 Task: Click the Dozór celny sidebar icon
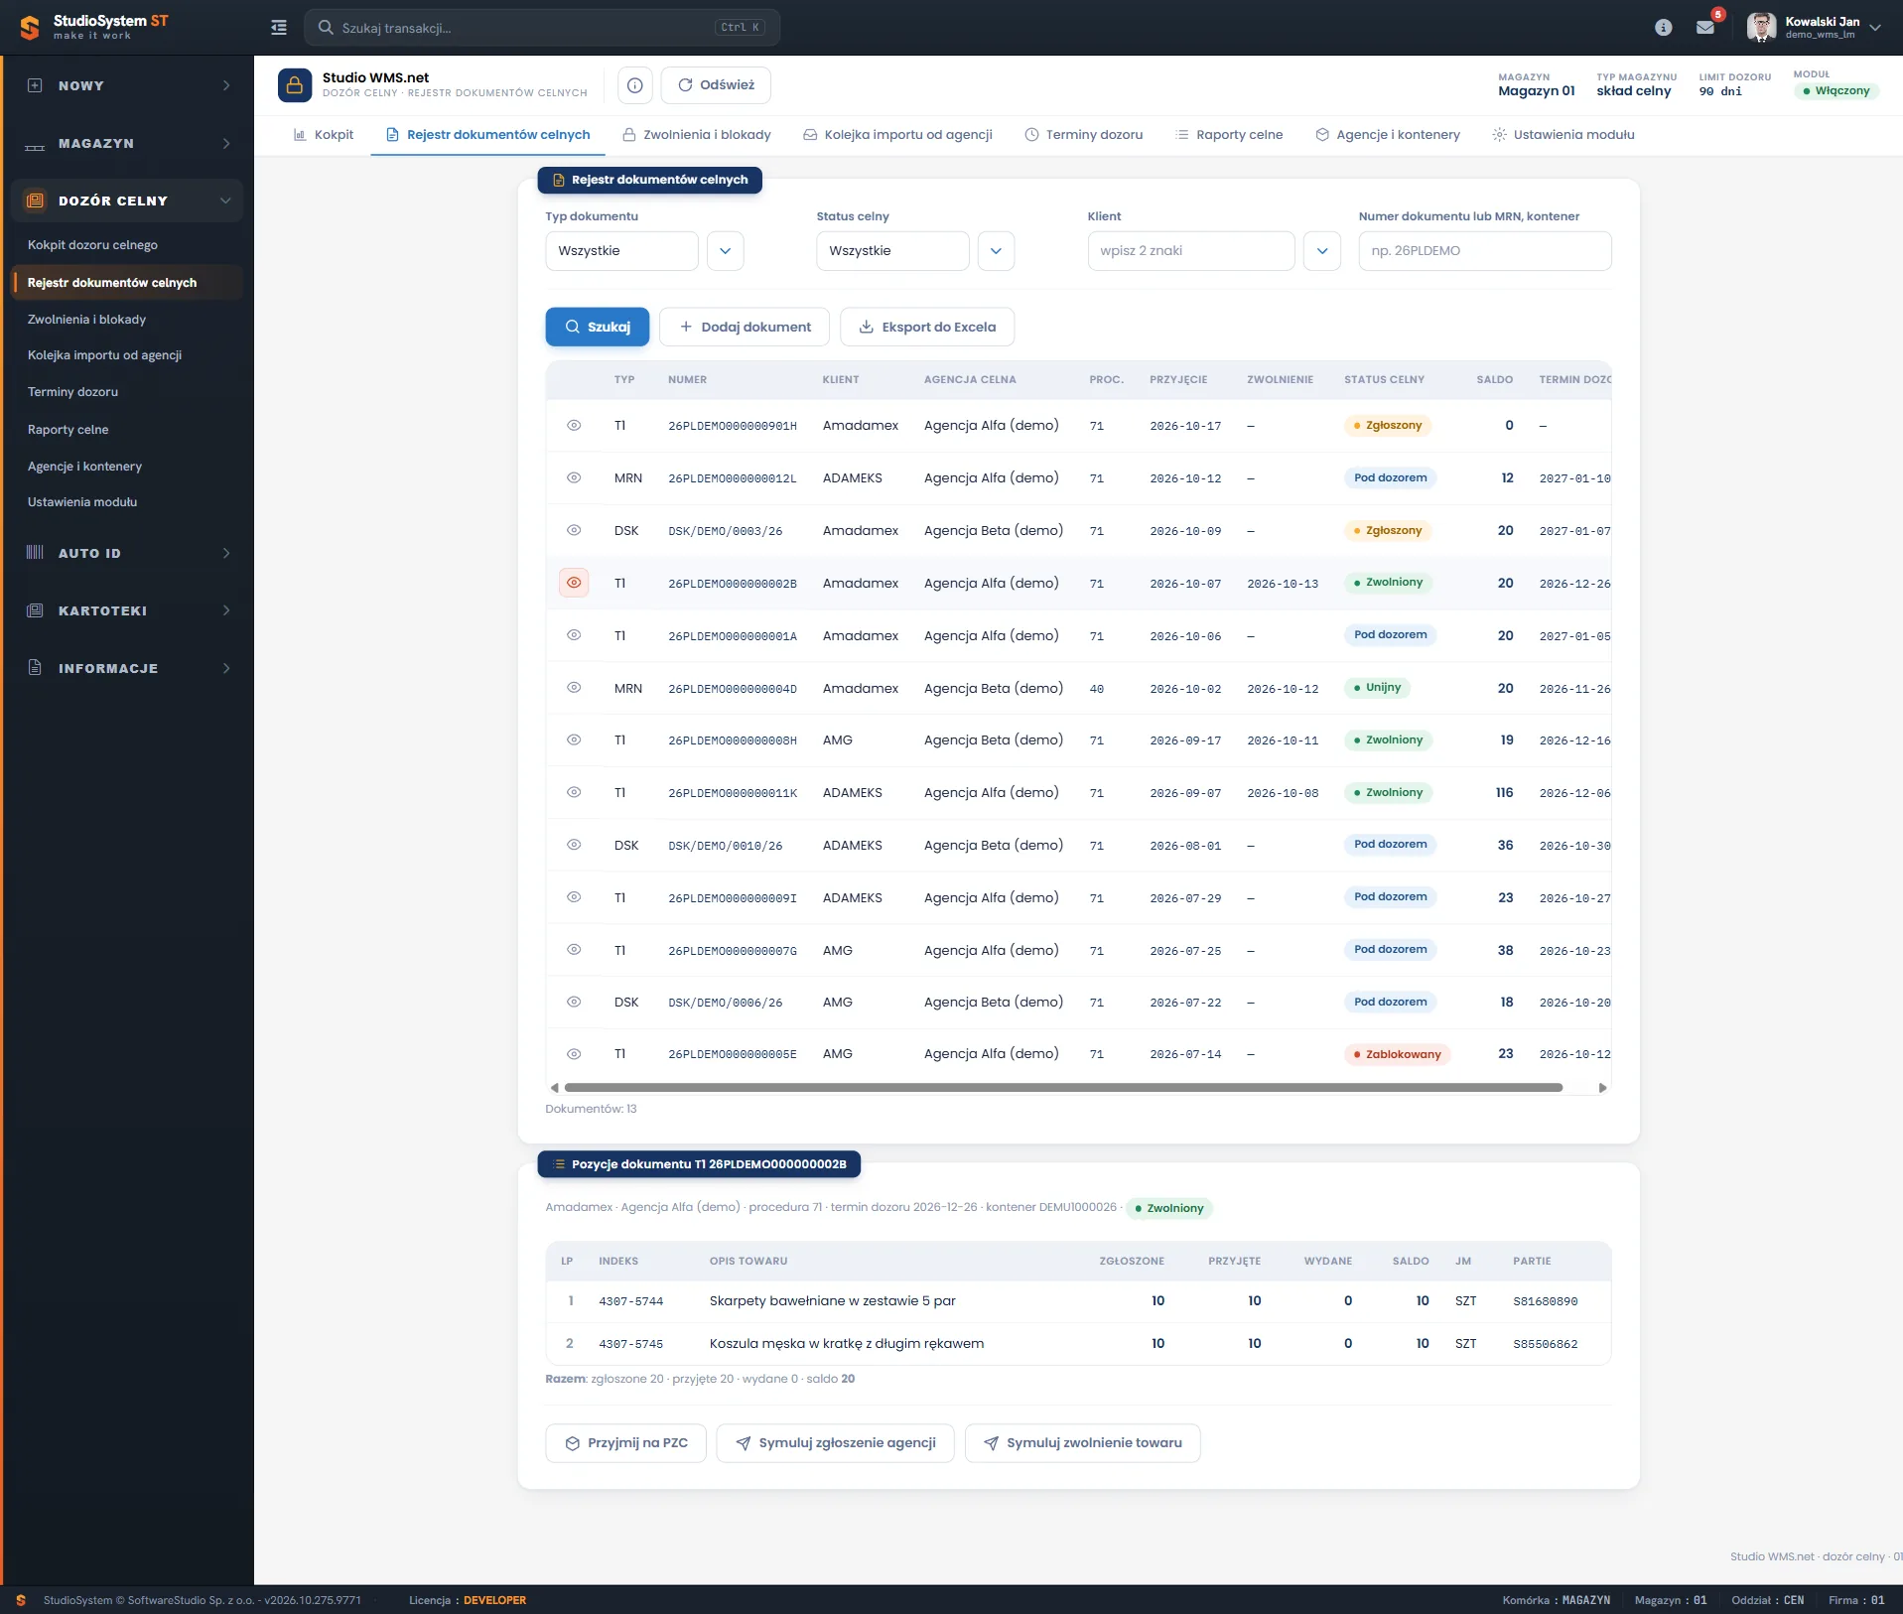coord(35,201)
